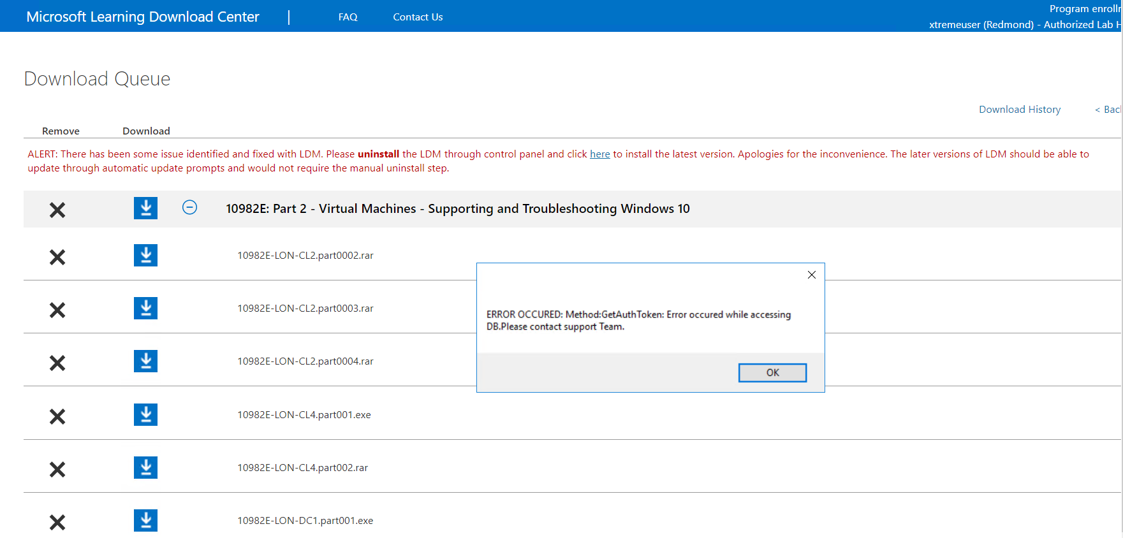Viewport: 1123px width, 538px height.
Task: Remove the 10982E Part 2 Virtual Machines course
Action: [x=57, y=210]
